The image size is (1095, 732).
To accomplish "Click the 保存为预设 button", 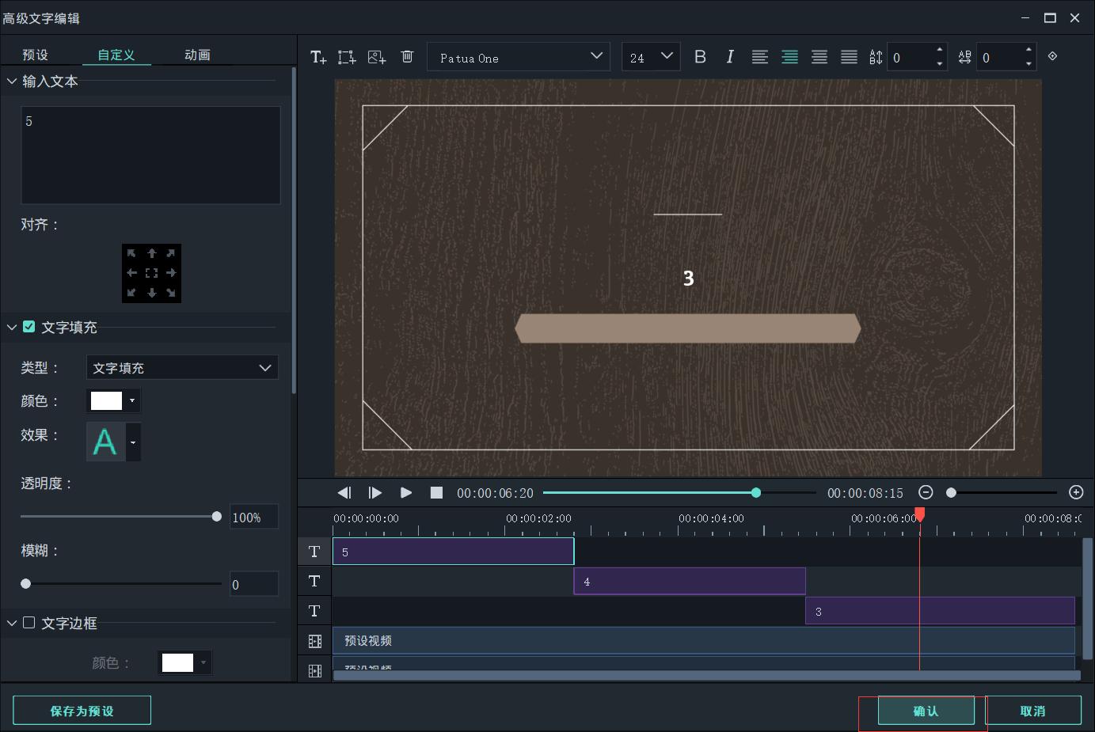I will pos(82,711).
